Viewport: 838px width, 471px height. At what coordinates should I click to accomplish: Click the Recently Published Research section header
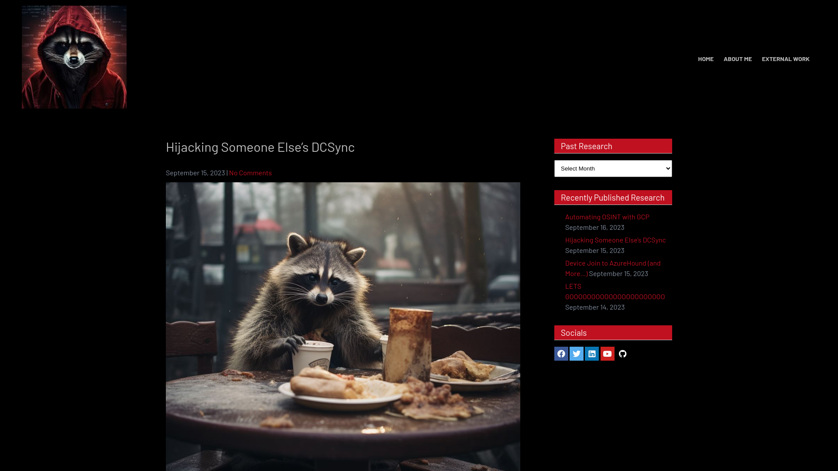[x=613, y=197]
